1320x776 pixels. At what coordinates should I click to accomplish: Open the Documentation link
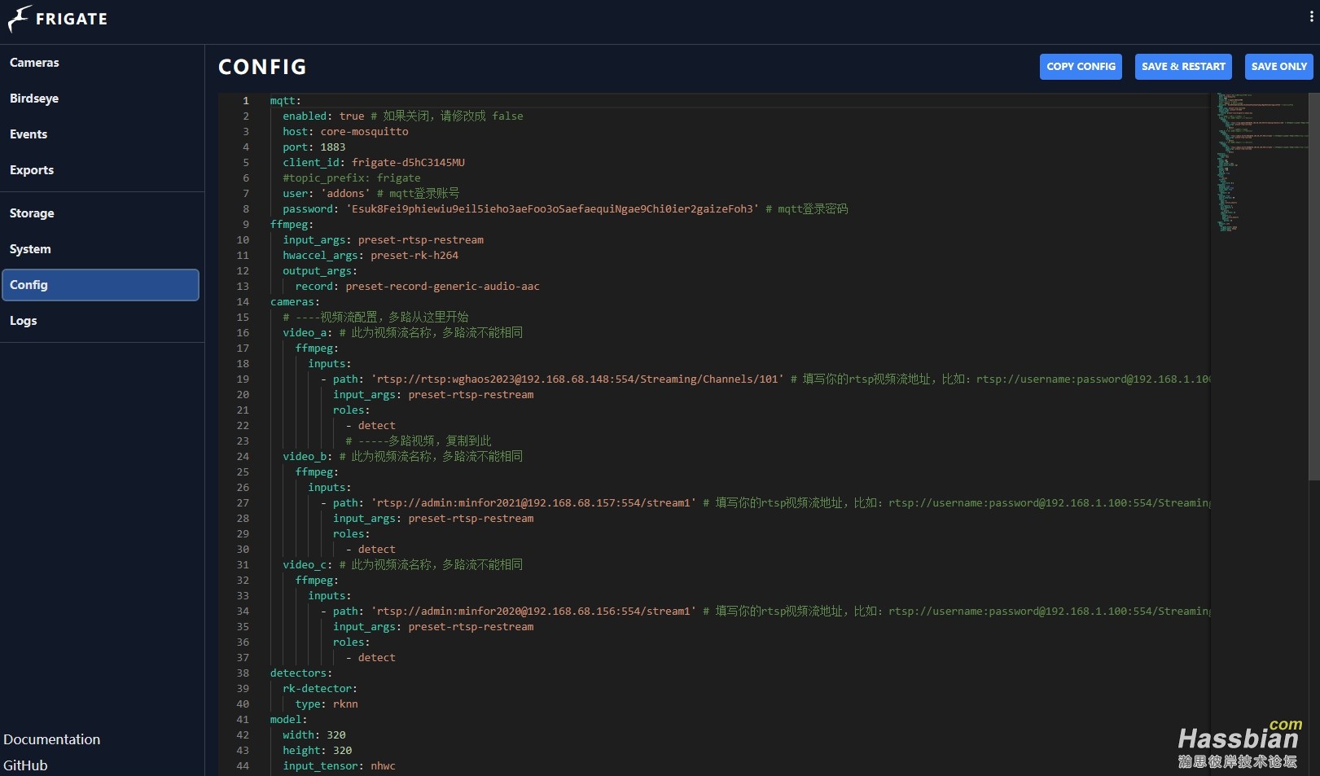click(52, 739)
